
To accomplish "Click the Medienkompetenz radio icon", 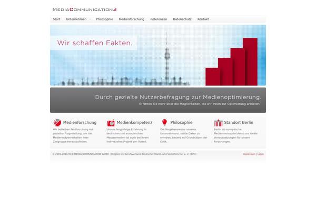I will tap(111, 123).
